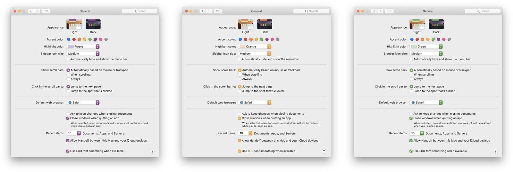Viewport: 513px width, 172px height.
Task: Uncheck LCD font smoothing in the orange-themed window
Action: (239, 151)
